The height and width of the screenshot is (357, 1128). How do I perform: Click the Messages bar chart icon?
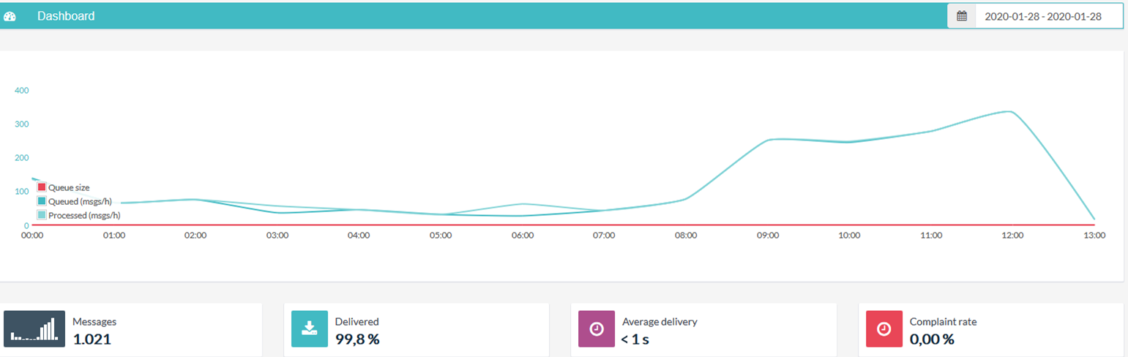pyautogui.click(x=34, y=328)
